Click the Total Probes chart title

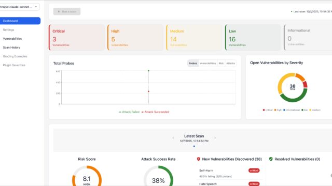(64, 63)
